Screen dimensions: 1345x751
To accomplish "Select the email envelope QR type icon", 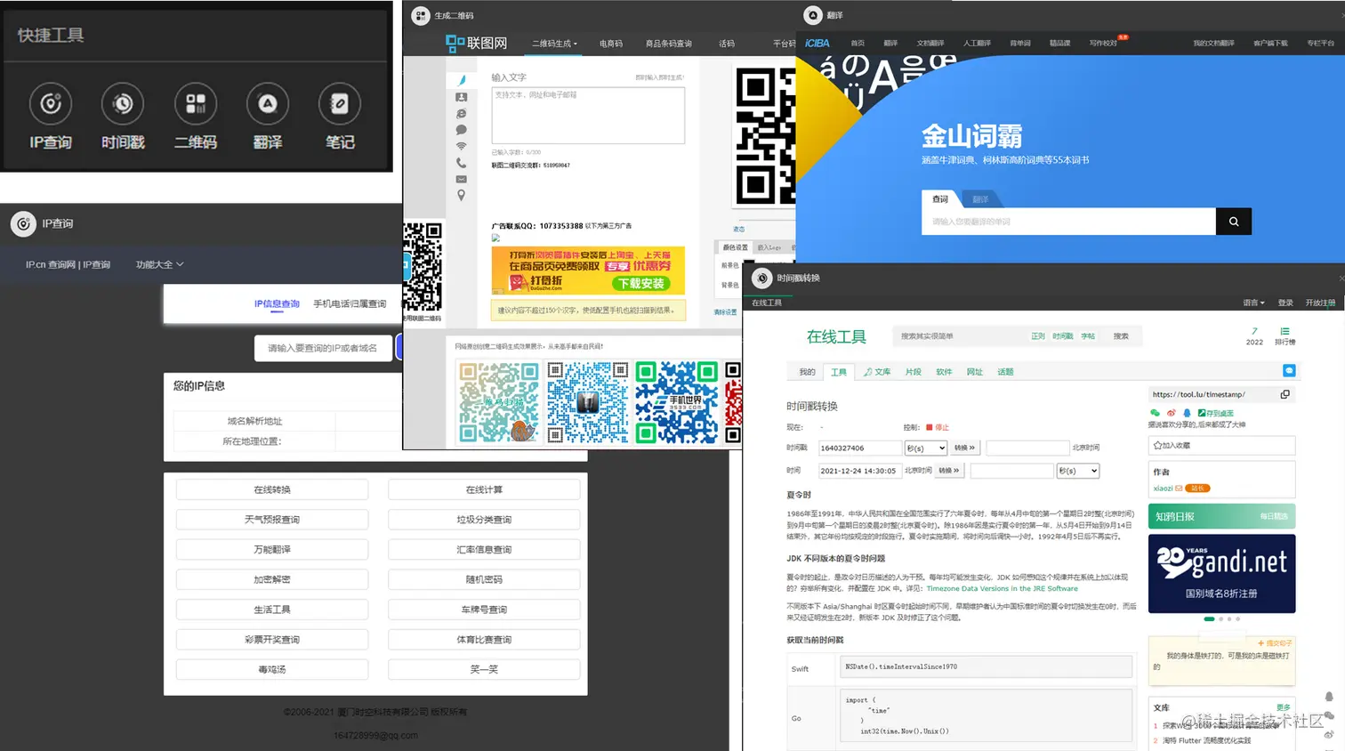I will [461, 179].
